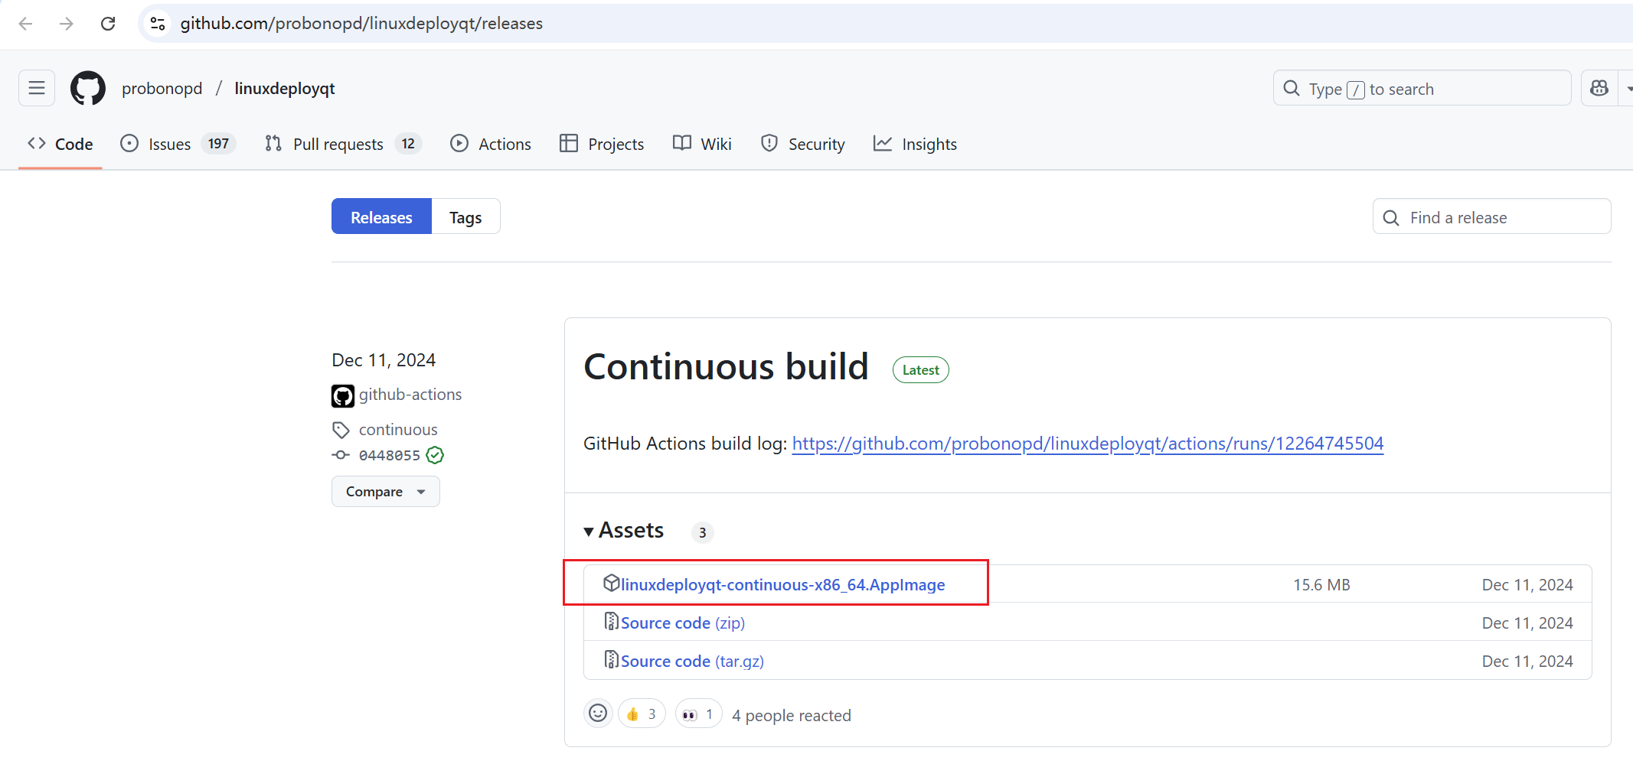This screenshot has height=764, width=1633.
Task: Open the Actions tab
Action: click(491, 144)
